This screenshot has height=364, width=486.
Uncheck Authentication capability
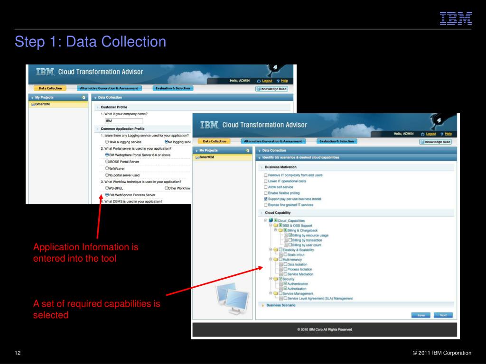(x=285, y=283)
